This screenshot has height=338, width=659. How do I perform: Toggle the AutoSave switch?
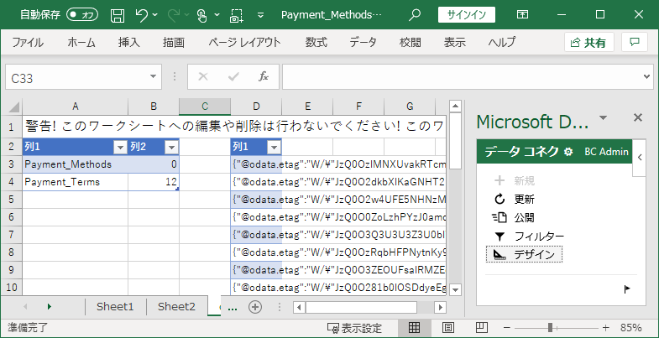[82, 15]
